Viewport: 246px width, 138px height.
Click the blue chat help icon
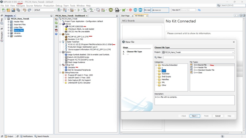(x=199, y=10)
